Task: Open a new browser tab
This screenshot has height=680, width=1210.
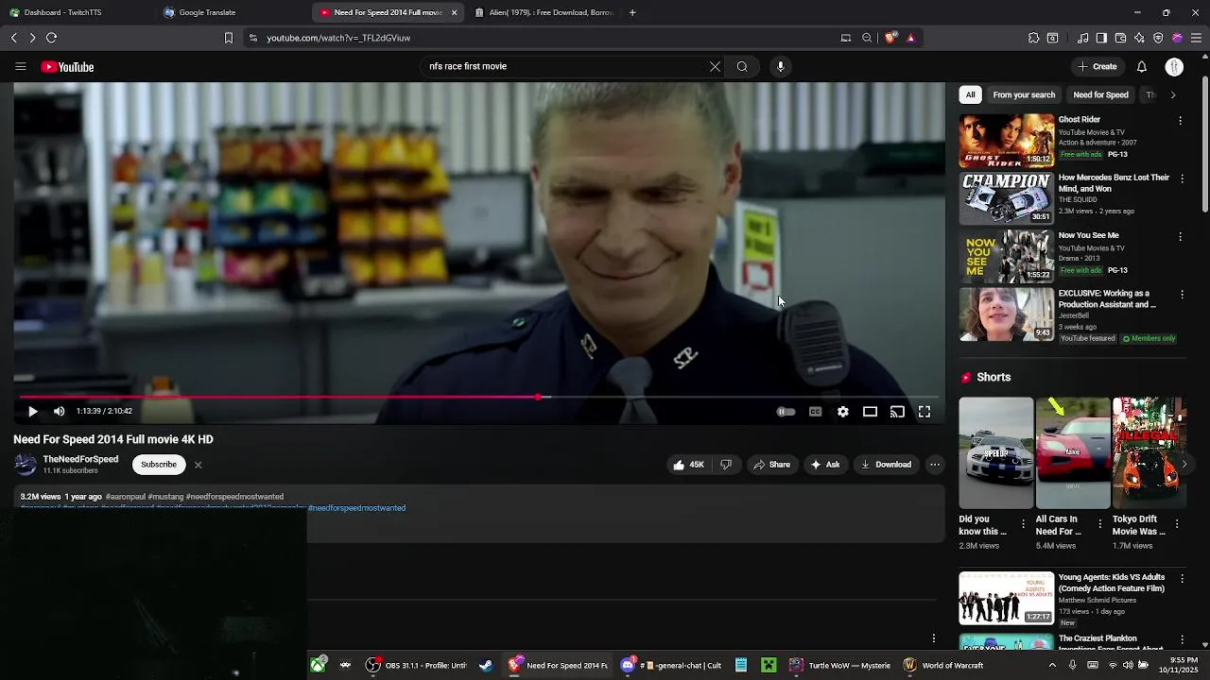Action: [632, 12]
